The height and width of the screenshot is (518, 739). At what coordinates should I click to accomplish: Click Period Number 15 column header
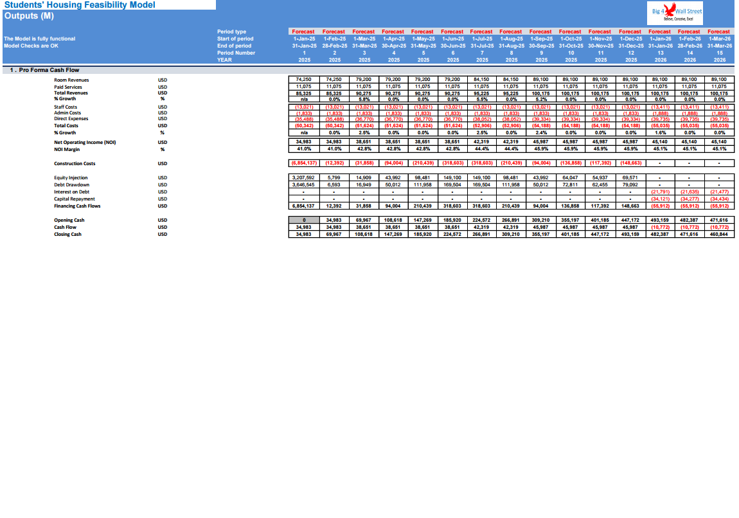click(x=720, y=53)
